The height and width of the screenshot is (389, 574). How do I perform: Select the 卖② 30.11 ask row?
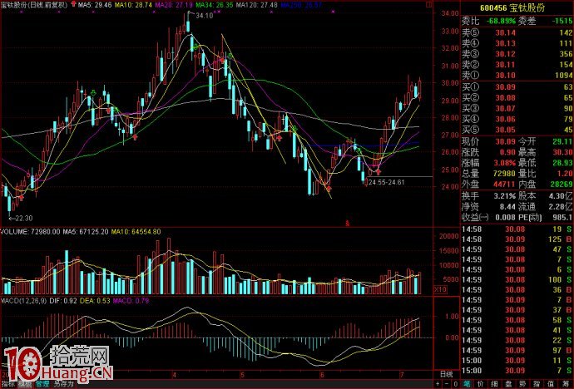(x=517, y=65)
